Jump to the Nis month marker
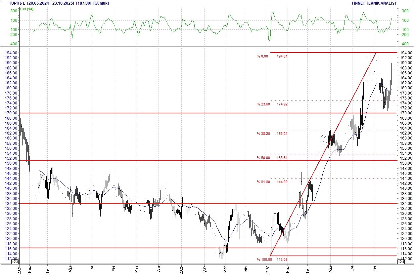Screen dimensions: 414x278 tap(246, 269)
